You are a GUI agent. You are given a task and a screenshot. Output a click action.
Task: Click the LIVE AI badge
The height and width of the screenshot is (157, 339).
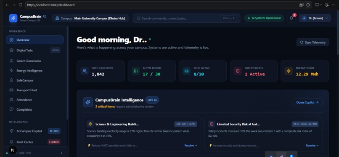coord(152,100)
